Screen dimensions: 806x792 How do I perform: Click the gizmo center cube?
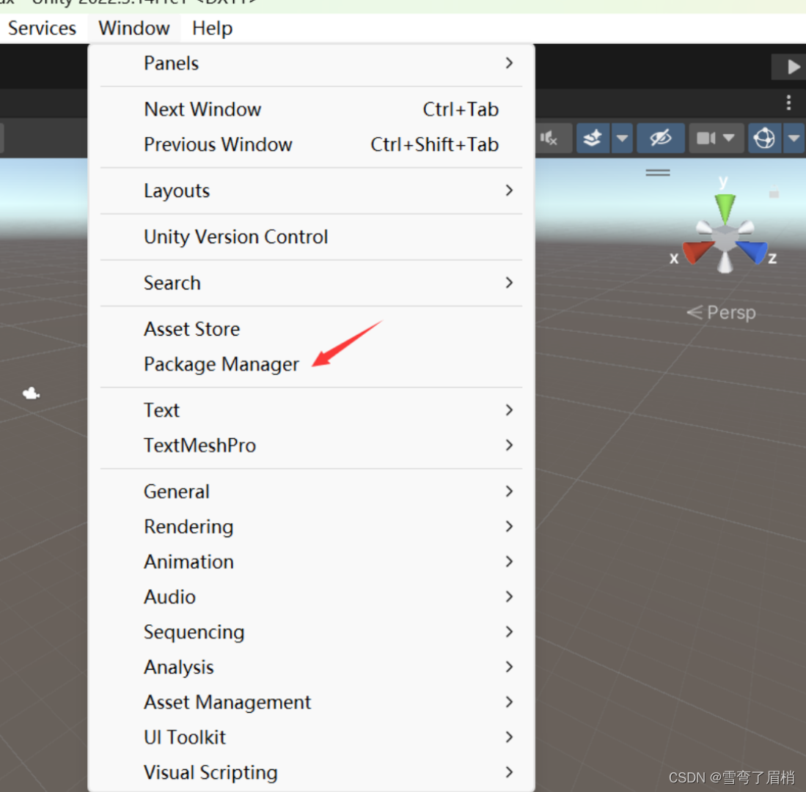click(x=725, y=239)
